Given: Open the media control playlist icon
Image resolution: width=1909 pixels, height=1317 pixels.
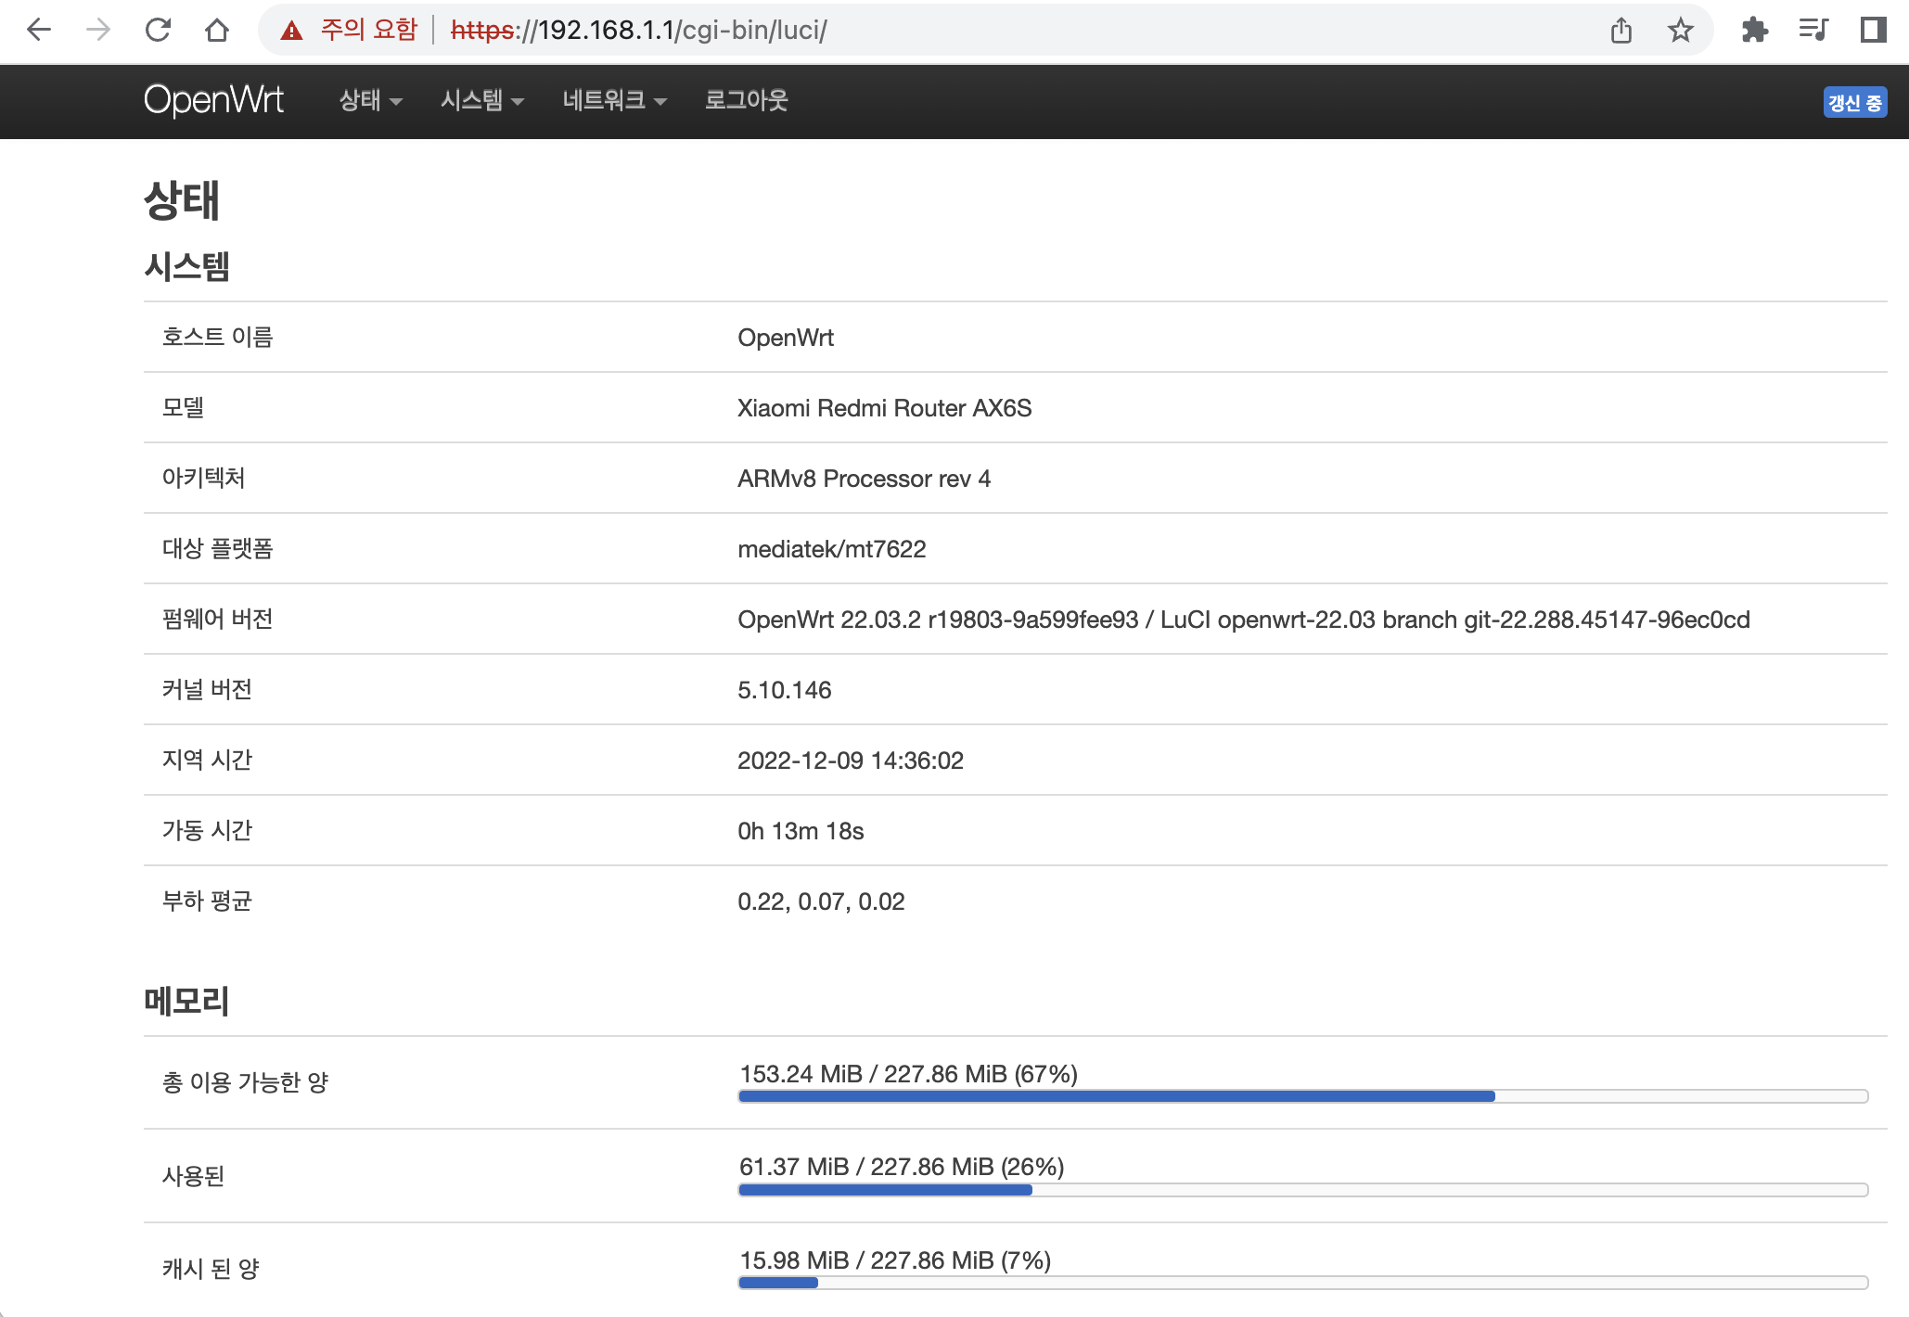Looking at the screenshot, I should (x=1813, y=31).
